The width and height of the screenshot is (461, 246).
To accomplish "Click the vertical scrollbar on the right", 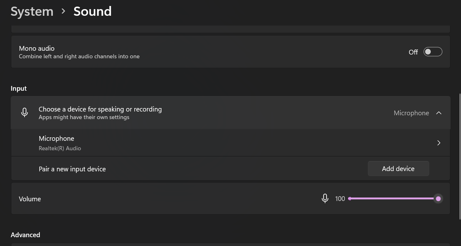I will coord(460,157).
